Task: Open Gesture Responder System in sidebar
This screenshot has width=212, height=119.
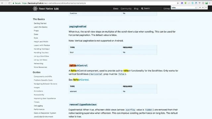Action: pyautogui.click(x=45, y=113)
